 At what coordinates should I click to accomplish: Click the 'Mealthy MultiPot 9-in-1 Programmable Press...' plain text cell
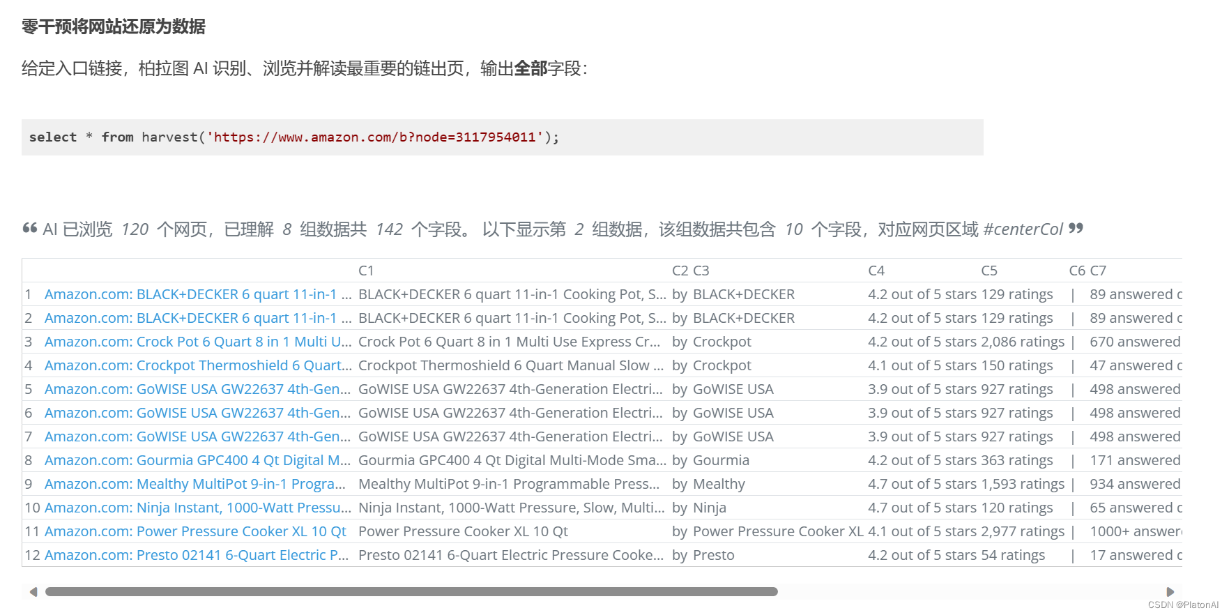pos(509,484)
